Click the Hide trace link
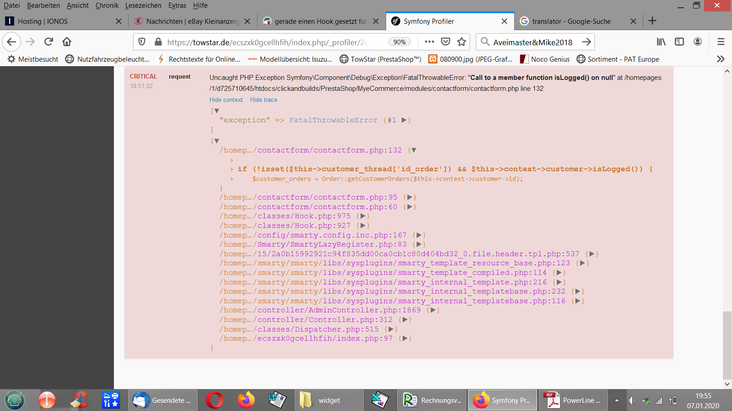The height and width of the screenshot is (411, 732). tap(264, 100)
